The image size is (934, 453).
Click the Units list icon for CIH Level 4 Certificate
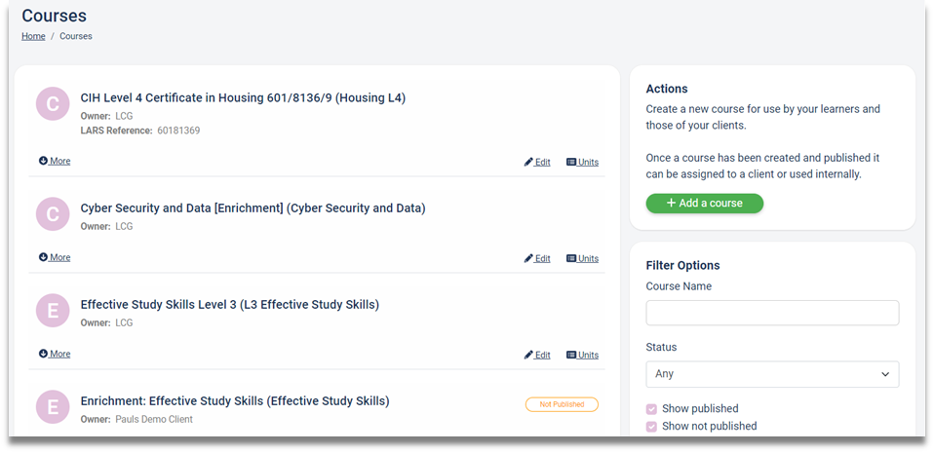click(571, 162)
